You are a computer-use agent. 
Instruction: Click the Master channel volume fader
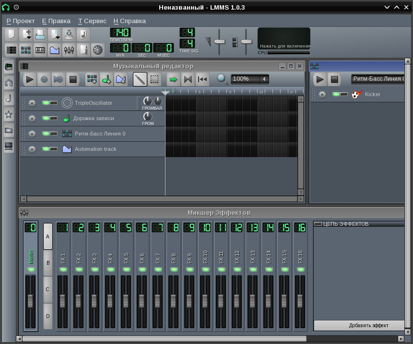(30, 301)
